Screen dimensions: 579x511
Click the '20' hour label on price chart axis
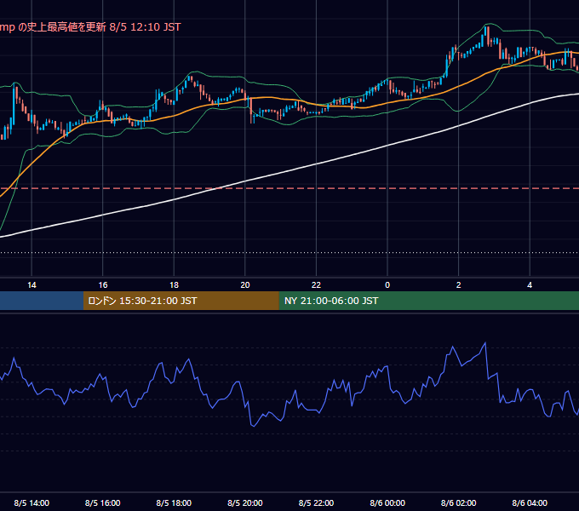click(245, 285)
